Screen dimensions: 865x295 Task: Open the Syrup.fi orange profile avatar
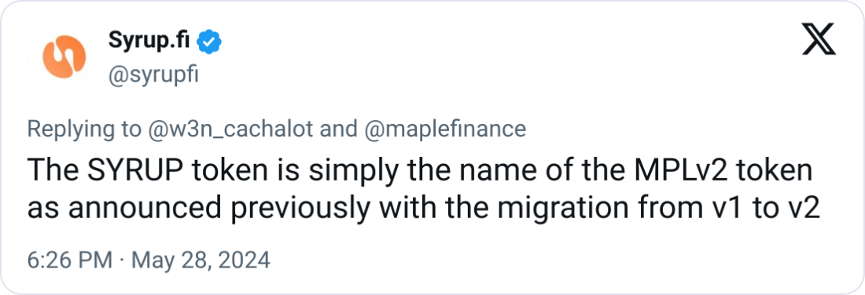point(64,56)
